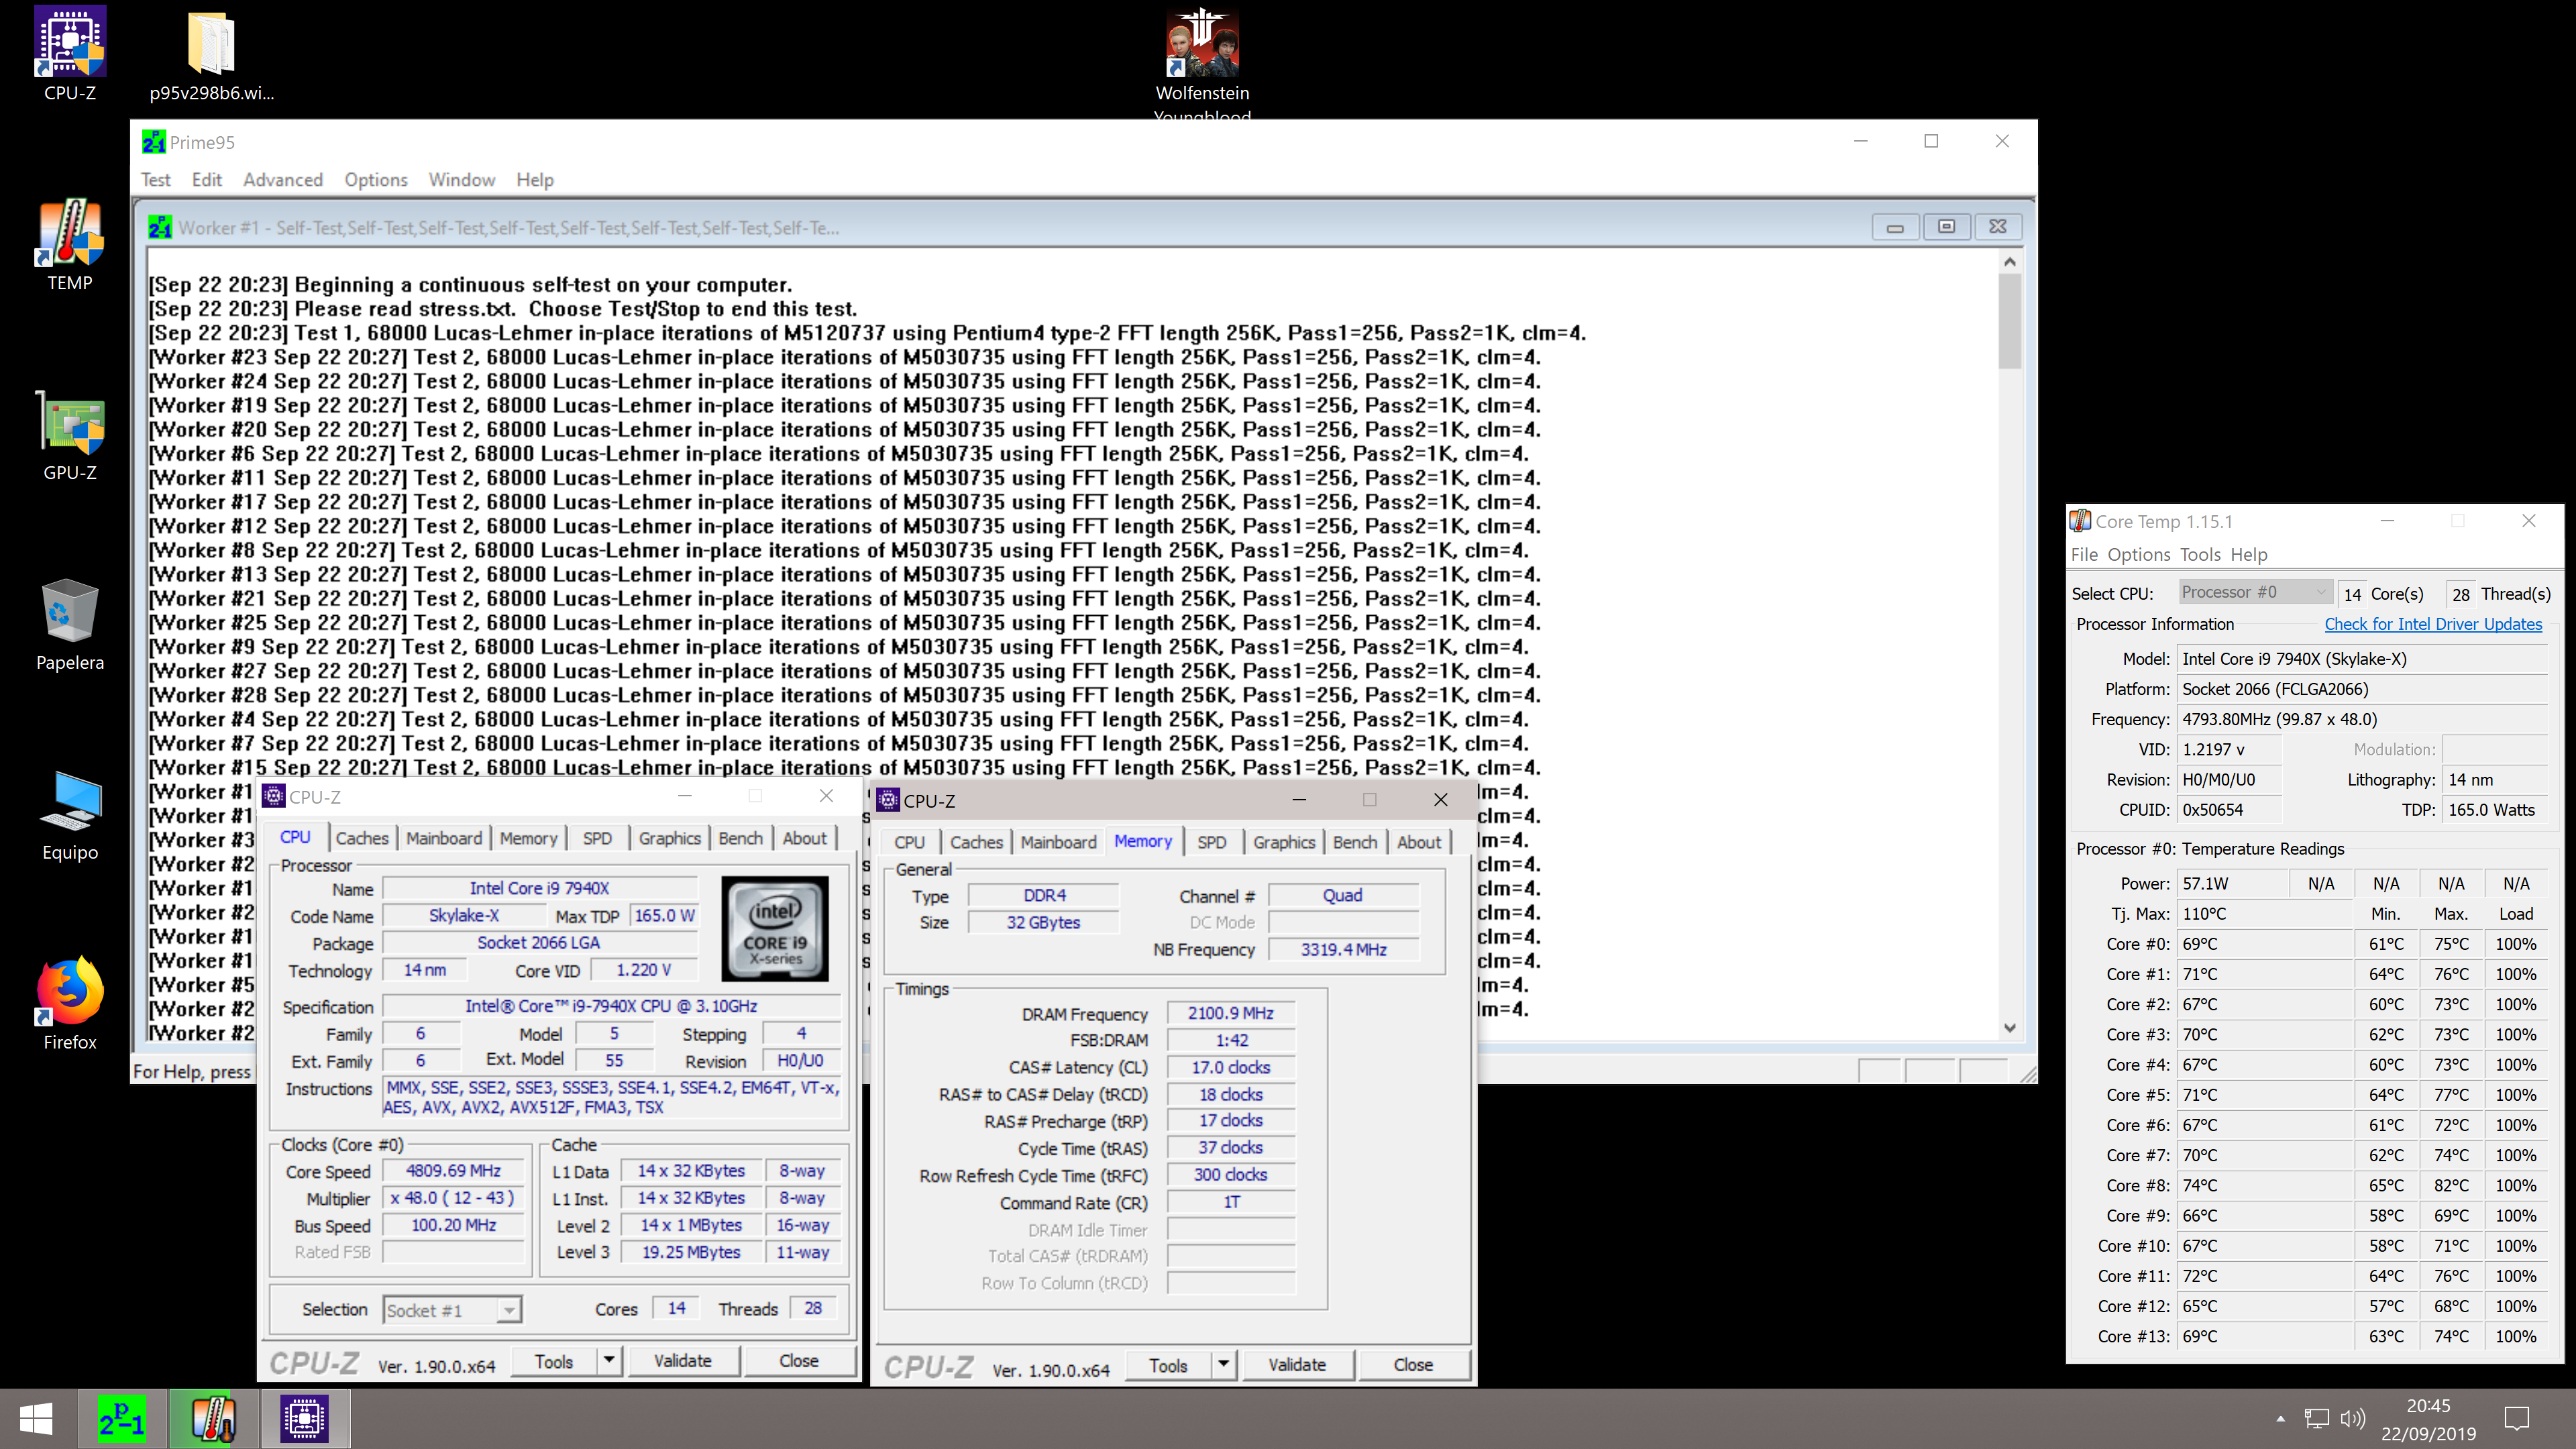The width and height of the screenshot is (2576, 1449).
Task: Open the CPU-Z desktop shortcut
Action: point(70,55)
